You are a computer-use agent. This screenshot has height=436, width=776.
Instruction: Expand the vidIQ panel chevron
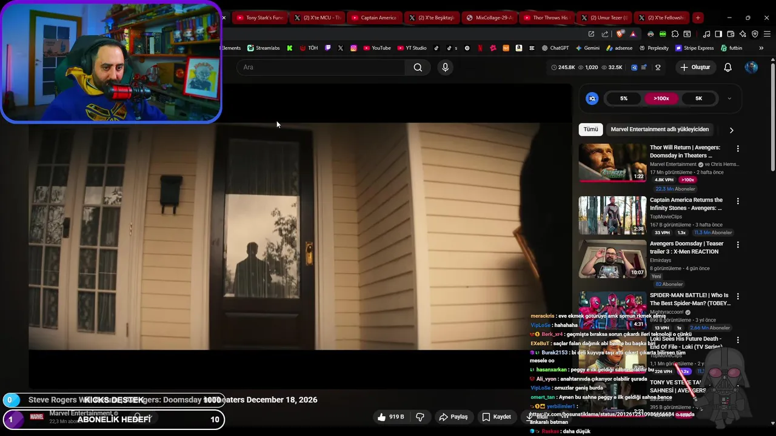pos(729,98)
